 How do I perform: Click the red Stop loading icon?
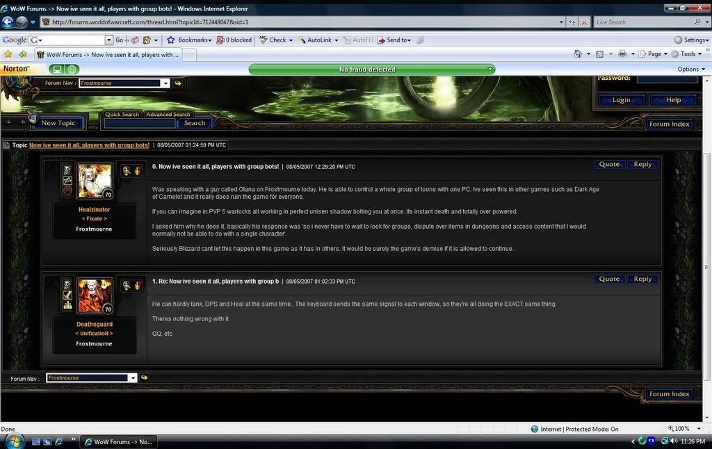(x=584, y=22)
